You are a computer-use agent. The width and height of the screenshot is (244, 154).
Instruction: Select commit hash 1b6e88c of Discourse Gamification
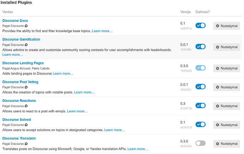(186, 49)
